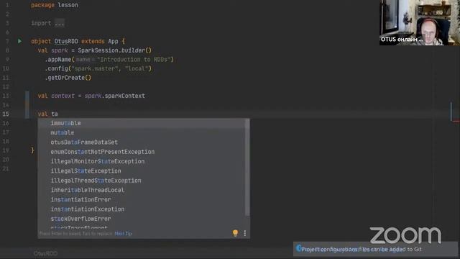Click the project configuration Git notification
The height and width of the screenshot is (259, 460).
coord(375,249)
